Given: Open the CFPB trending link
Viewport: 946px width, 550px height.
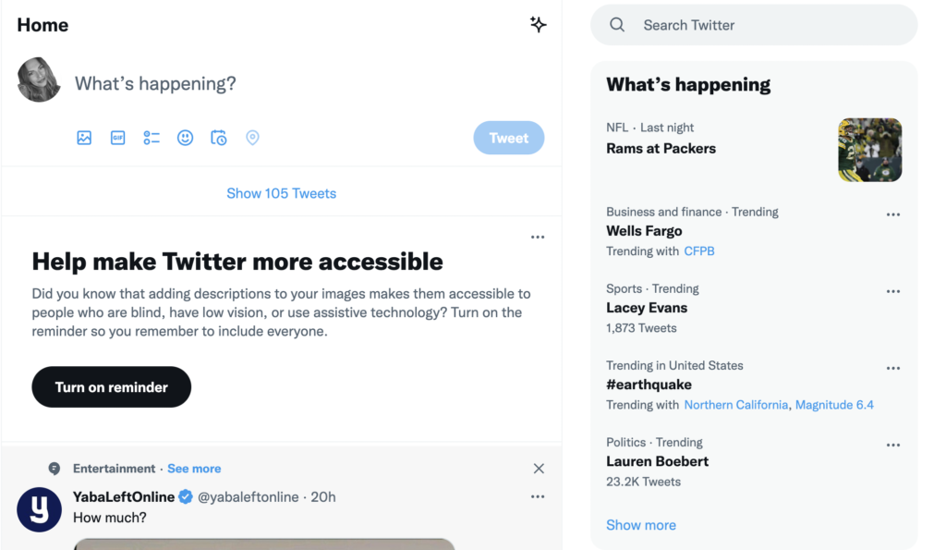Looking at the screenshot, I should (699, 251).
